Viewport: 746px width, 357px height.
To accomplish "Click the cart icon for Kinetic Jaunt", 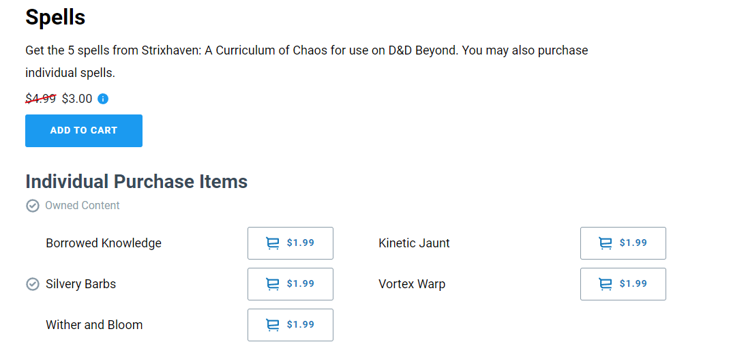I will click(x=605, y=243).
